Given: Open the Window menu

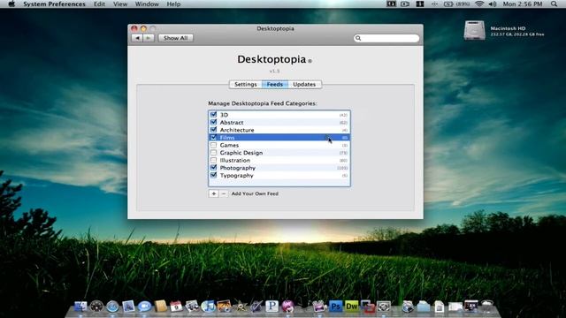Looking at the screenshot, I should tap(147, 4).
